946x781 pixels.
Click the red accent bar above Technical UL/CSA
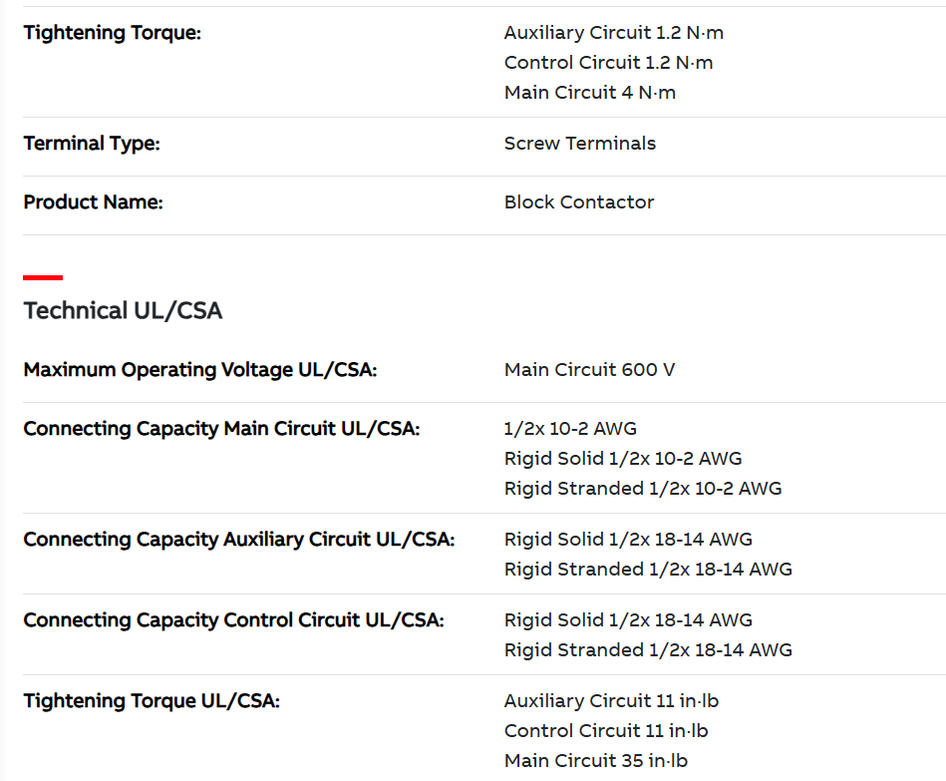(x=43, y=277)
